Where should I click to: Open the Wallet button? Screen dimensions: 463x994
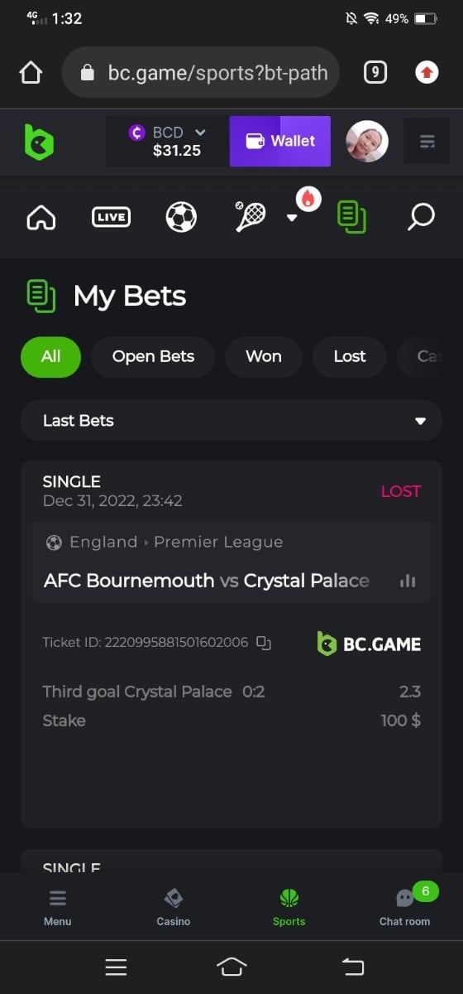tap(280, 142)
